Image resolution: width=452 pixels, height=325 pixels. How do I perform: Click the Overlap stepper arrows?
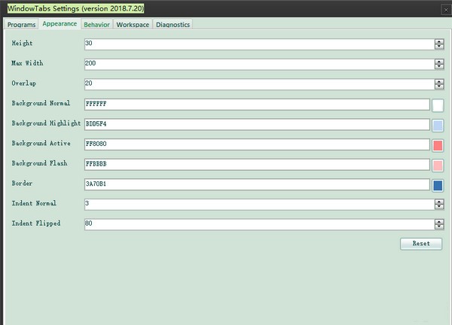point(438,84)
